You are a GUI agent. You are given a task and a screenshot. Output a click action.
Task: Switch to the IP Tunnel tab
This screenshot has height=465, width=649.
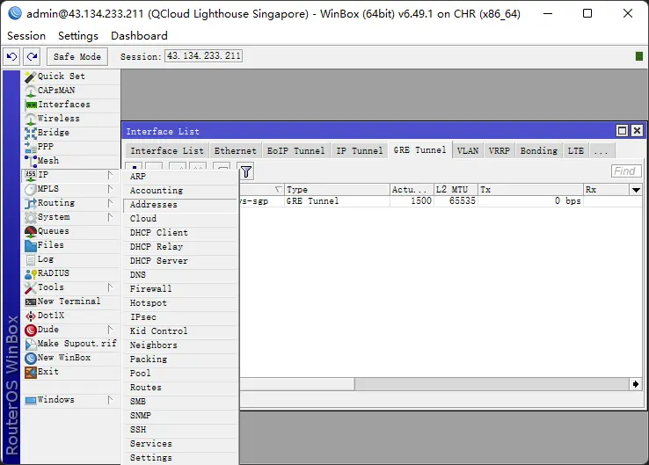[360, 150]
